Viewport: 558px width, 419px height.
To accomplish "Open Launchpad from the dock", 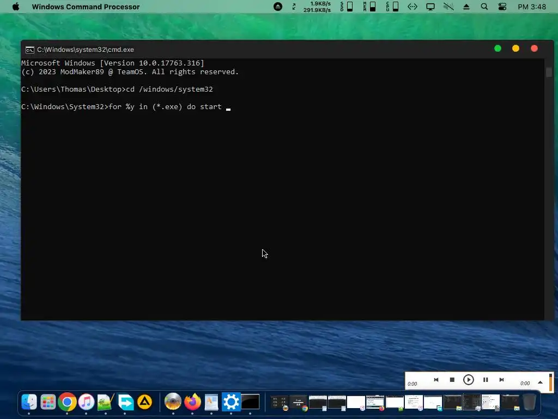I will click(x=48, y=402).
